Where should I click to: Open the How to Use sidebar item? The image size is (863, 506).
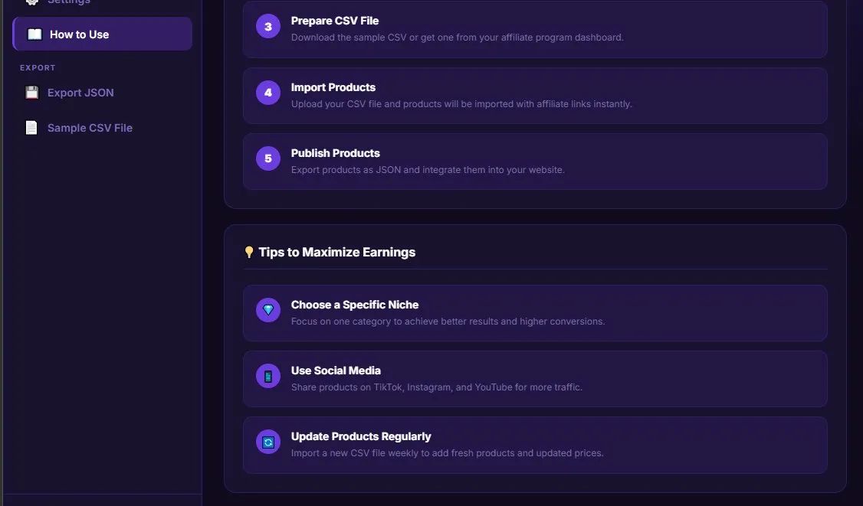(79, 34)
